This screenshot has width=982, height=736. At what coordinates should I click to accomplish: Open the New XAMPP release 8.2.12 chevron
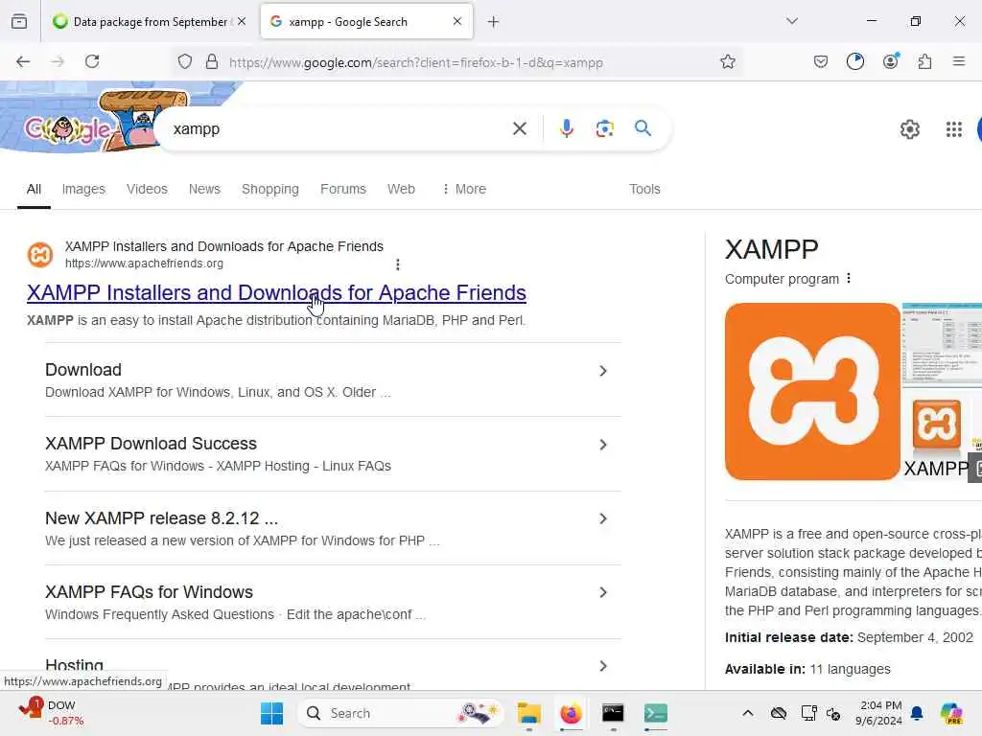click(603, 518)
